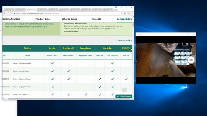The image size is (207, 116).
Task: Open the What is Grove nav item
Action: pos(70,19)
